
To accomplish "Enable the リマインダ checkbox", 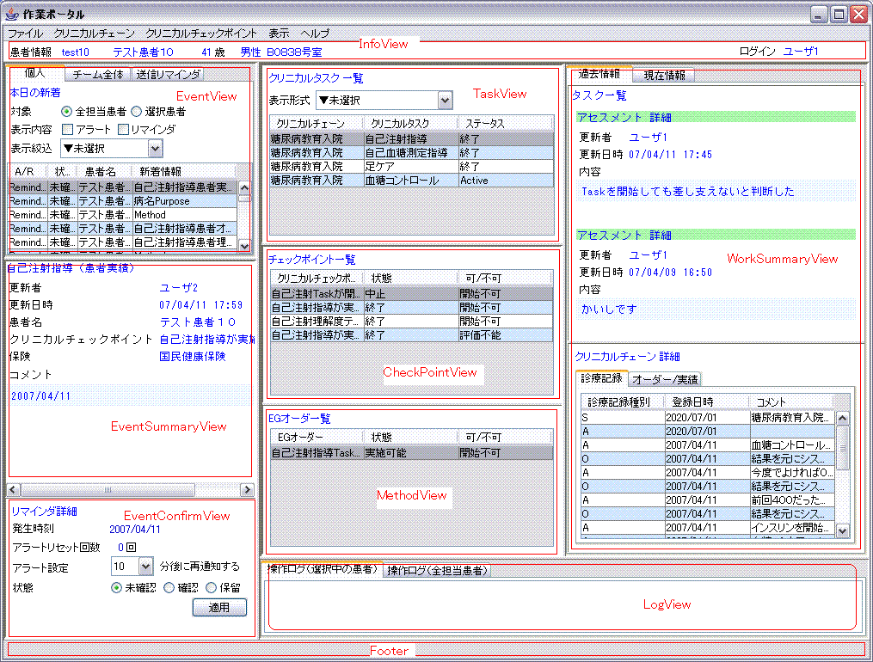I will [124, 129].
